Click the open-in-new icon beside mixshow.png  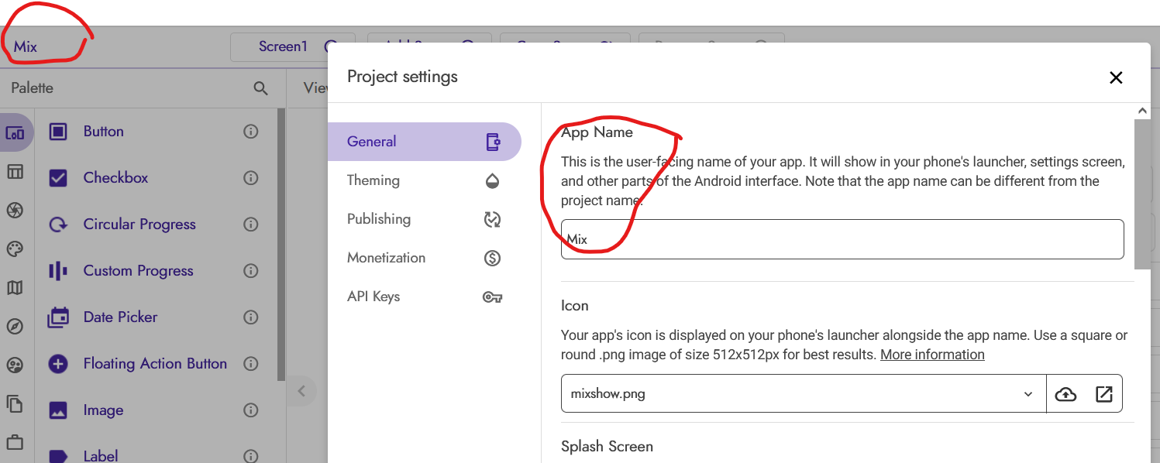pos(1104,394)
